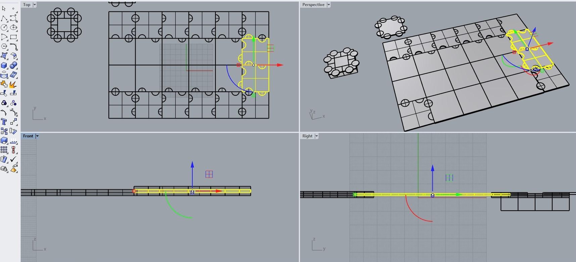The height and width of the screenshot is (262, 576).
Task: Select the Rotate transform tool
Action: [x=13, y=131]
